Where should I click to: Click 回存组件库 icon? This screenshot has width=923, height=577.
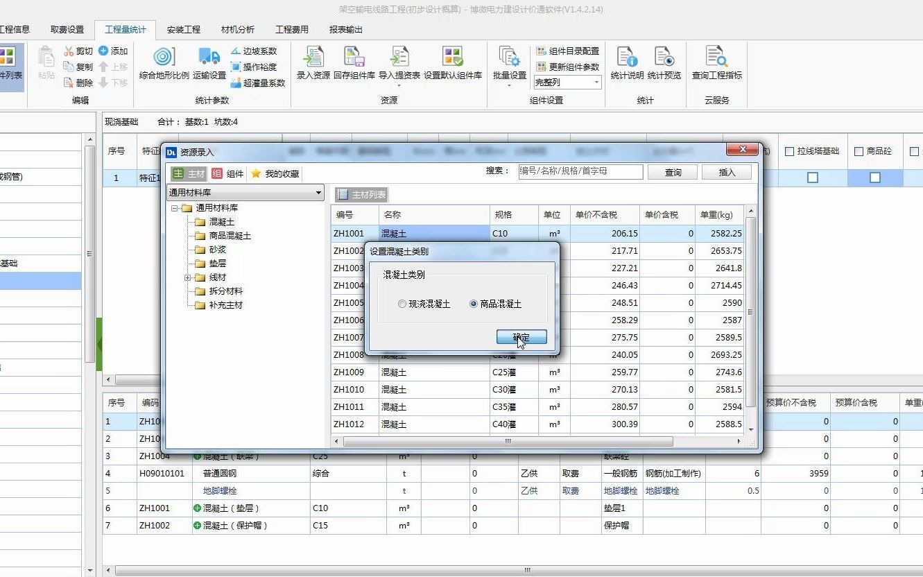[354, 57]
